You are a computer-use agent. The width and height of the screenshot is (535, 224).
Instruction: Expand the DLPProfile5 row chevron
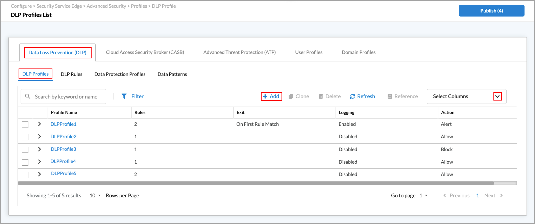pyautogui.click(x=40, y=174)
